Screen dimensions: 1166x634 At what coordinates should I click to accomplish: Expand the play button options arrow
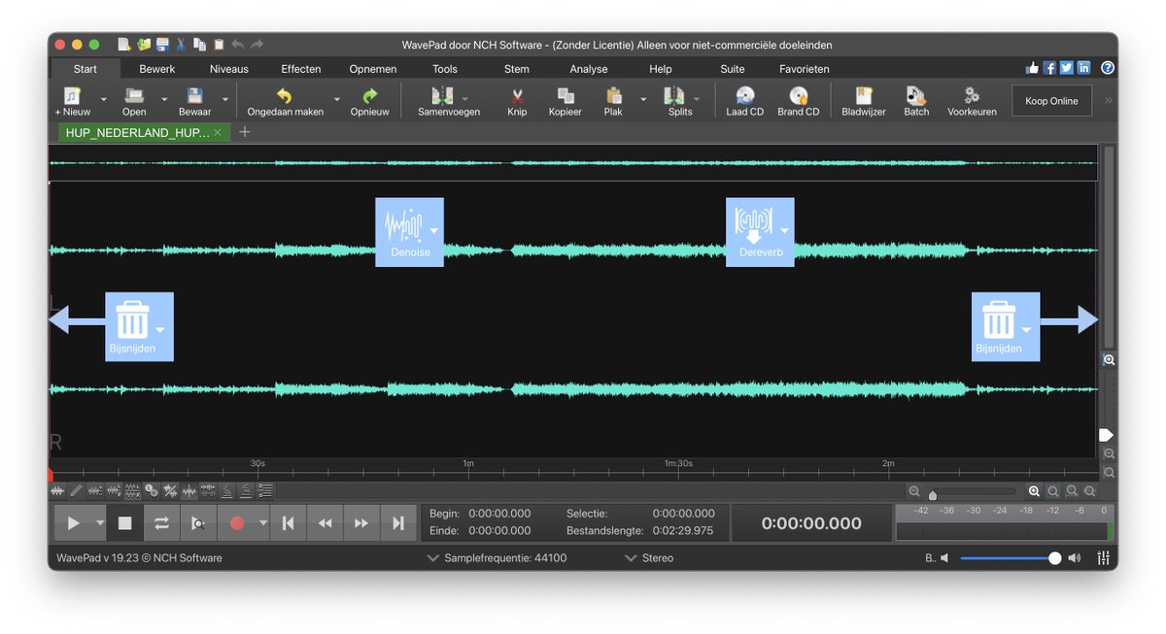[99, 523]
